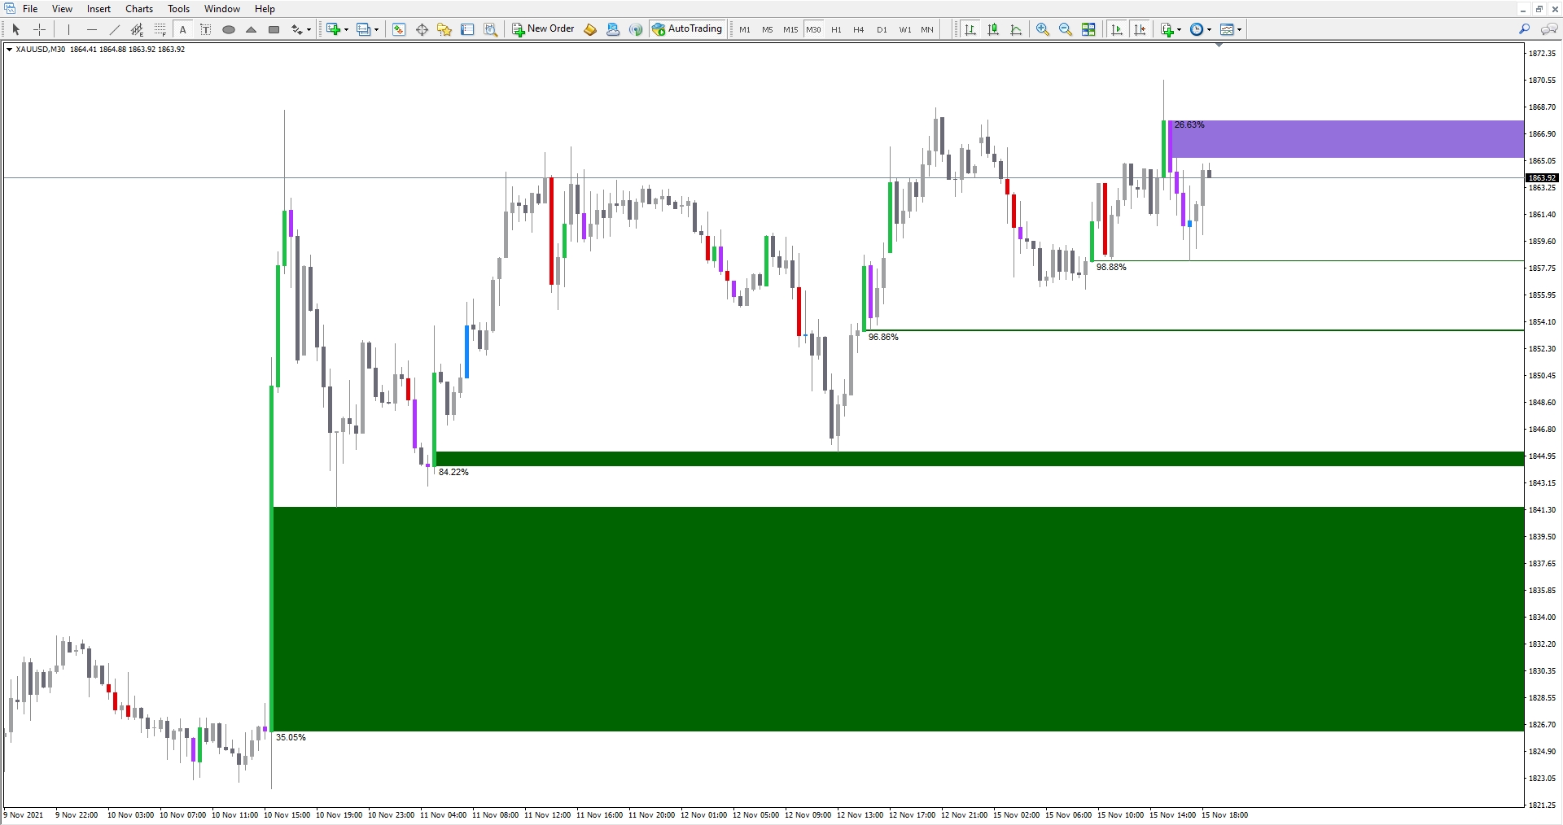Show the Market Watch window
1563x825 pixels.
(x=399, y=29)
